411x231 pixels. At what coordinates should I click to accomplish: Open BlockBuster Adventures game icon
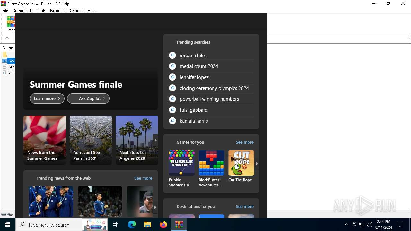[x=211, y=163]
